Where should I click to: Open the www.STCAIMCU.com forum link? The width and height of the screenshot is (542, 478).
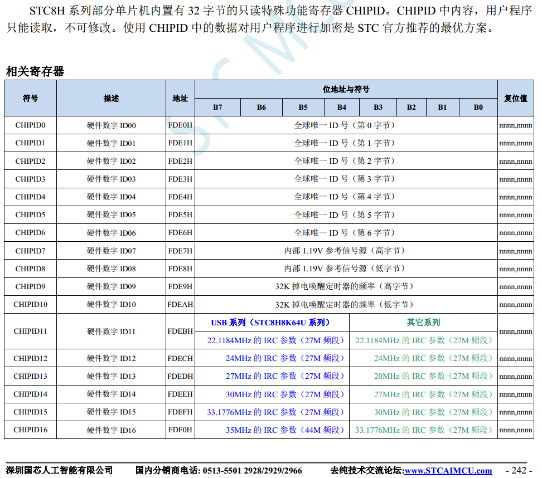tap(448, 471)
